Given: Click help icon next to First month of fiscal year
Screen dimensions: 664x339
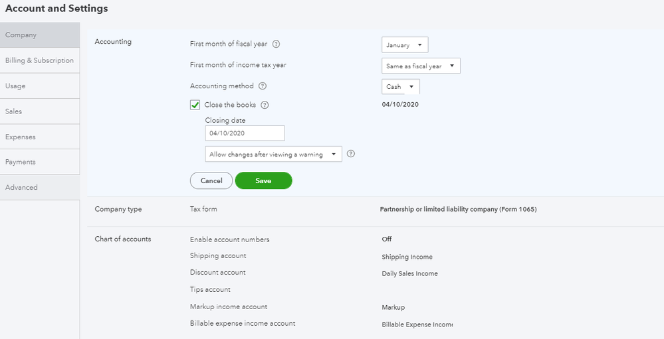Looking at the screenshot, I should coord(276,44).
